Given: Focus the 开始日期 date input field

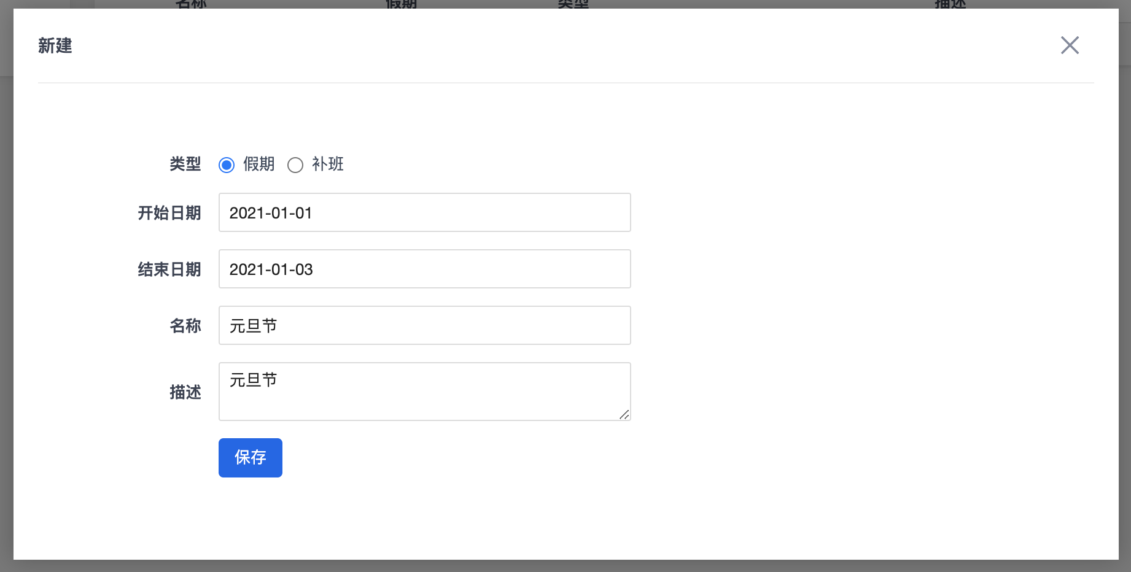Looking at the screenshot, I should (424, 212).
